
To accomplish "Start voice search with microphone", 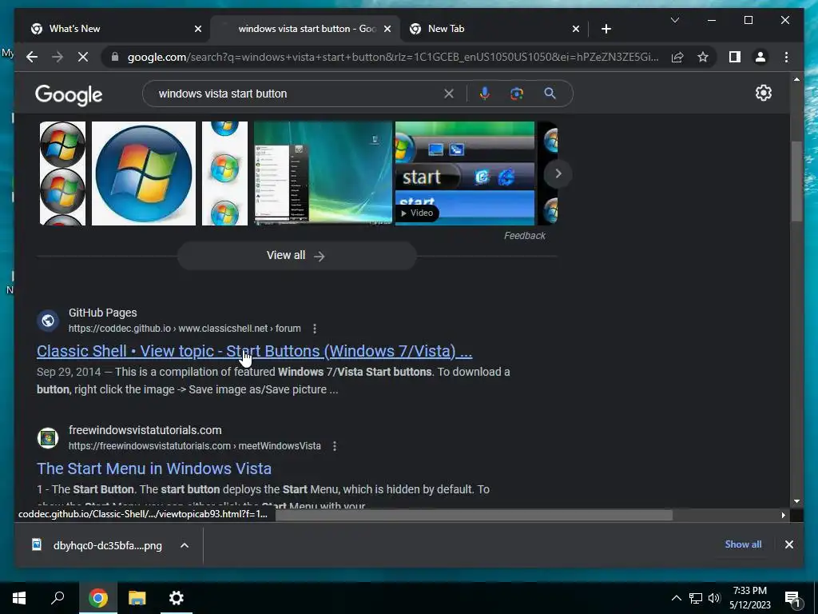I will (x=485, y=94).
